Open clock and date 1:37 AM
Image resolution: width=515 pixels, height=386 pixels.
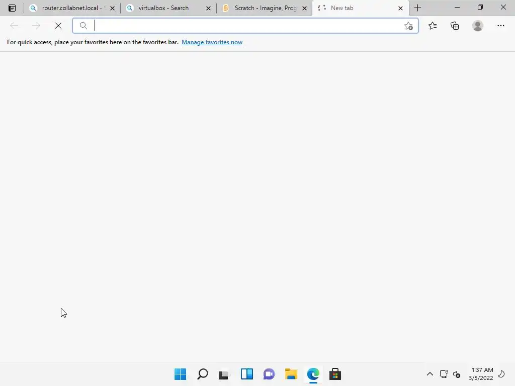coord(481,374)
